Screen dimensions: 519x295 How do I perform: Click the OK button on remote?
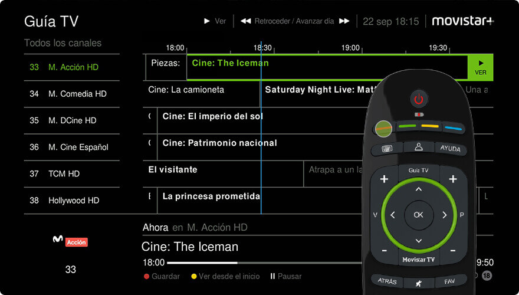tap(419, 215)
